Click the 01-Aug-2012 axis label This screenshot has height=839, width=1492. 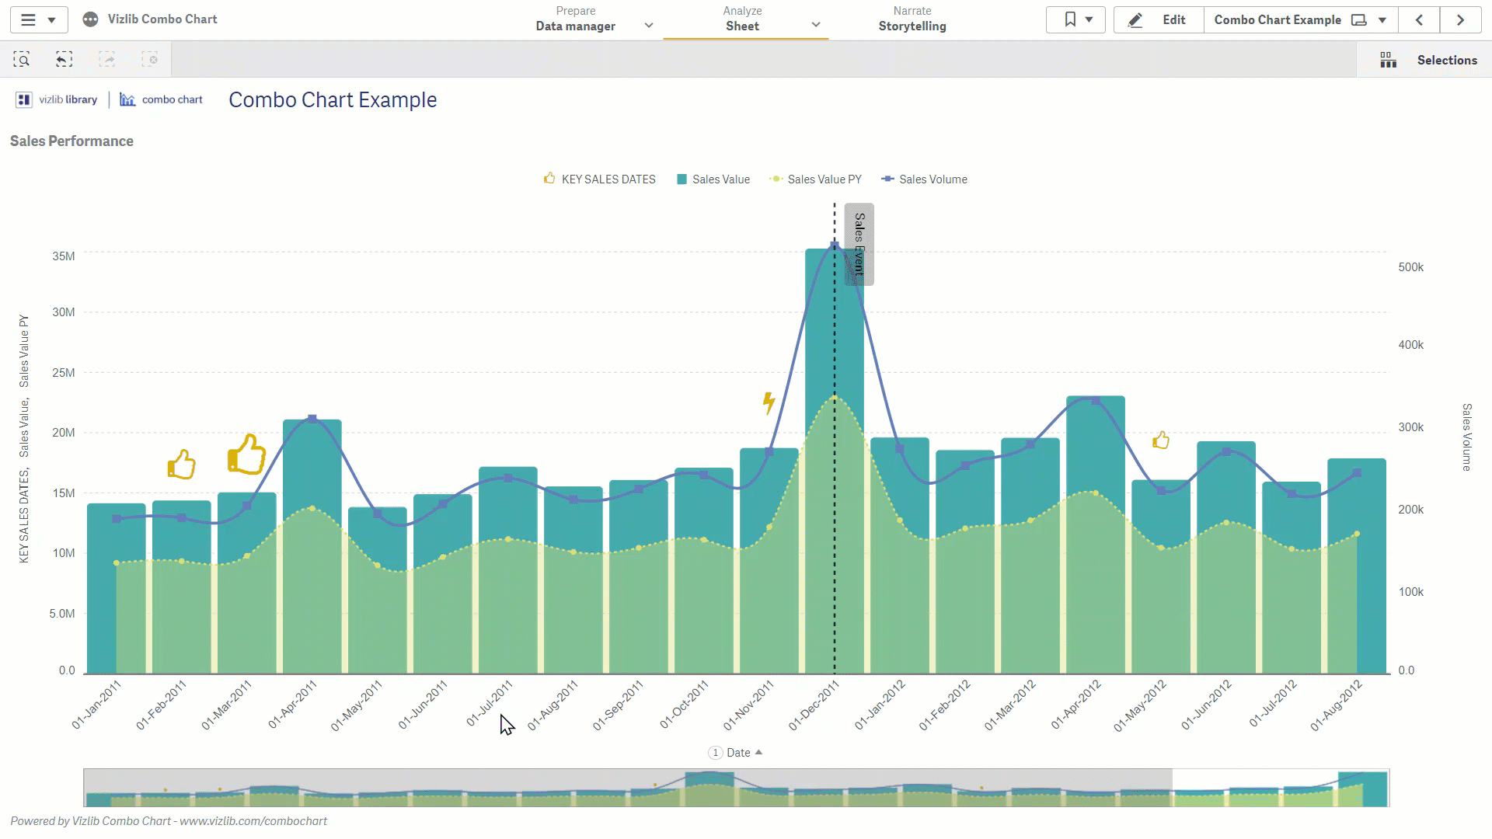1337,705
